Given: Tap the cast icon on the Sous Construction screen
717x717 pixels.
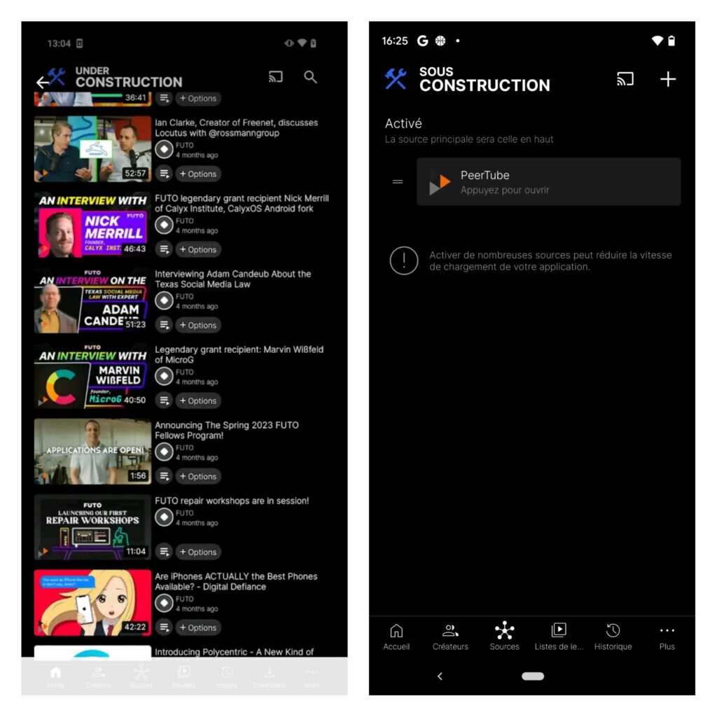Looking at the screenshot, I should (x=625, y=79).
